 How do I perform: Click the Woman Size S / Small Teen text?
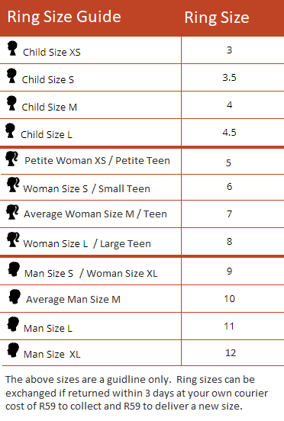pyautogui.click(x=86, y=188)
